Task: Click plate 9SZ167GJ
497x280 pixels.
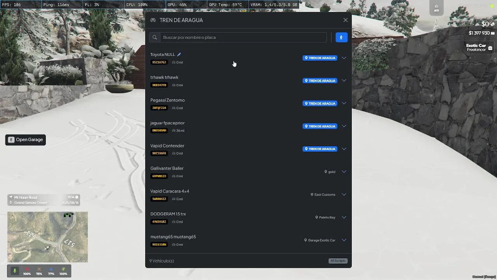Action: point(159,62)
